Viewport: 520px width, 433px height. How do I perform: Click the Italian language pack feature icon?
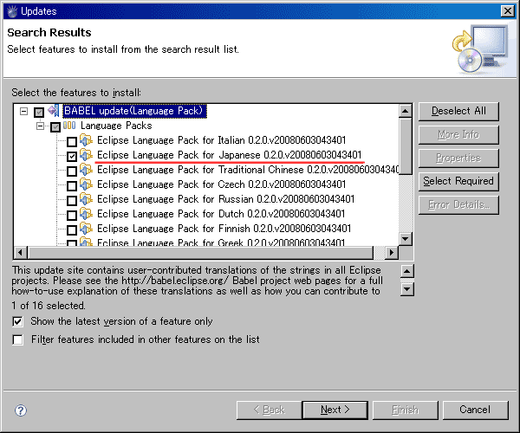86,140
